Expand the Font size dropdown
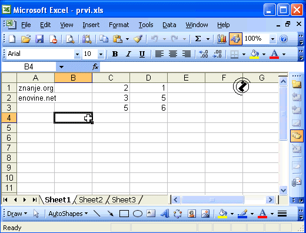Image resolution: width=306 pixels, height=233 pixels. click(101, 54)
